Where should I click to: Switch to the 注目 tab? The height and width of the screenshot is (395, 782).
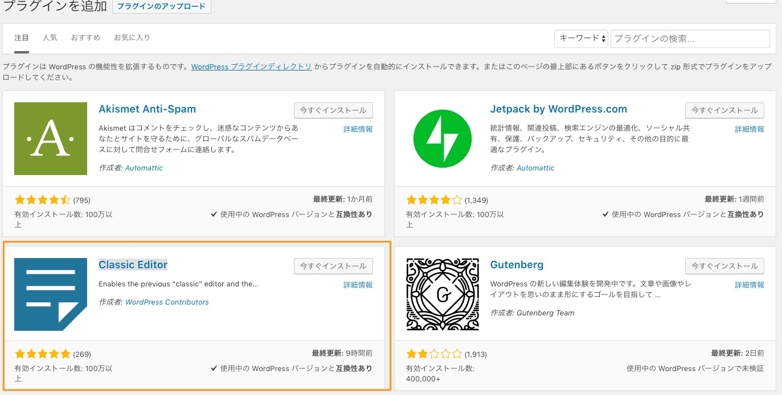(22, 38)
